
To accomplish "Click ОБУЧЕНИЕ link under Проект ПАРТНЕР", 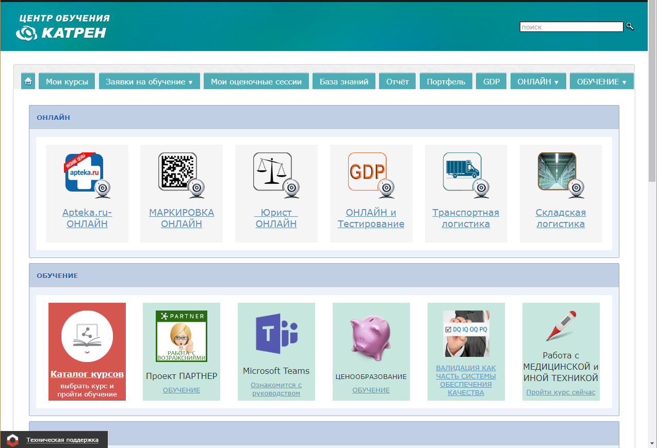I will coord(182,390).
